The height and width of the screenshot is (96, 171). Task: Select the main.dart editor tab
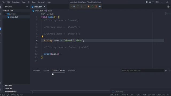(x=38, y=7)
